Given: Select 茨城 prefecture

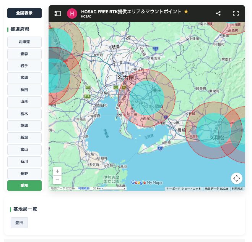Looking at the screenshot, I should pyautogui.click(x=24, y=125).
